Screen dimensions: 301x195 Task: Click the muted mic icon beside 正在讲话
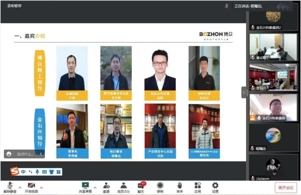[227, 6]
